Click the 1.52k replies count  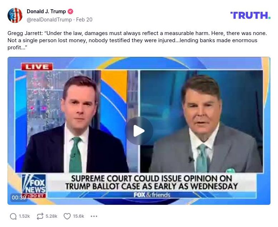click(x=24, y=216)
